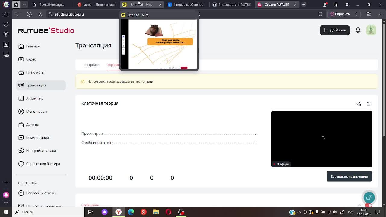Click the Miro tab preview thumbnail

(x=159, y=44)
